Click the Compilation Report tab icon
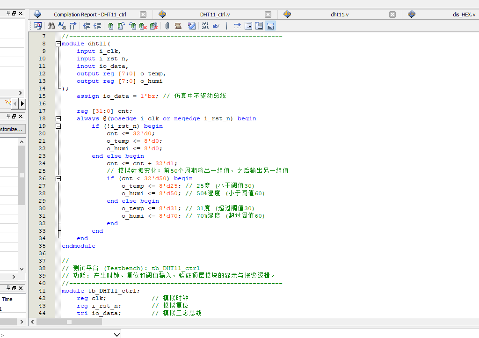The height and width of the screenshot is (338, 479). (x=37, y=14)
